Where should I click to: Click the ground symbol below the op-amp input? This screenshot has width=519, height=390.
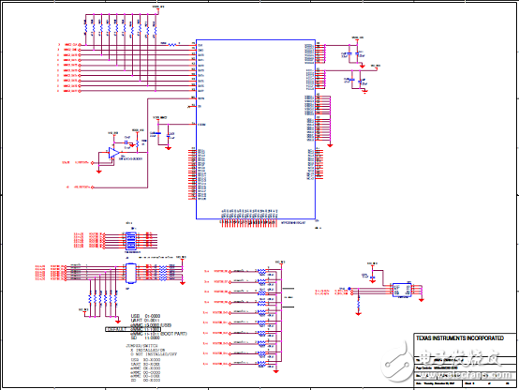point(98,172)
